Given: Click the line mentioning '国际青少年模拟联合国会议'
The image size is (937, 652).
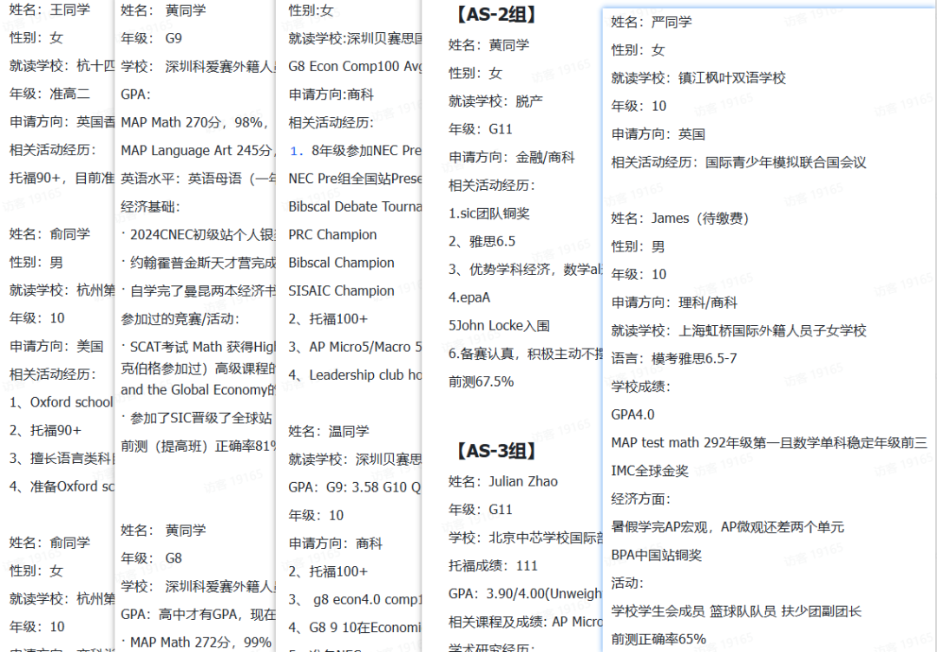Looking at the screenshot, I should (x=738, y=162).
